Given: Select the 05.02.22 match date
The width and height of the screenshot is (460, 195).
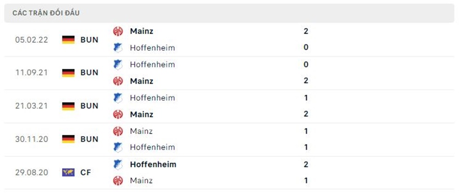Looking at the screenshot, I should coord(31,40).
